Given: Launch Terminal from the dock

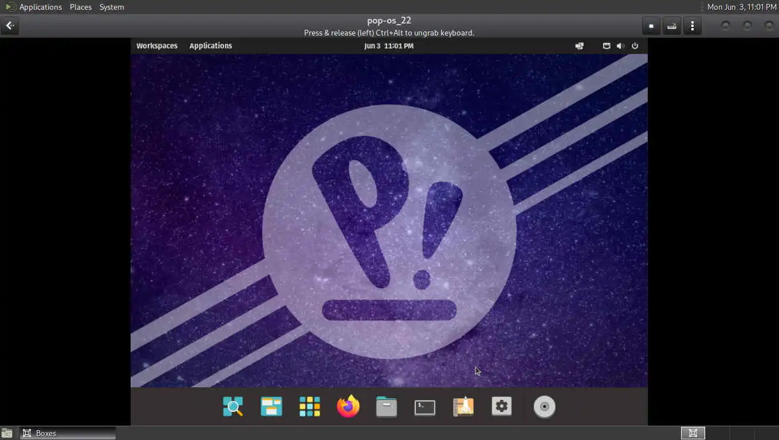Looking at the screenshot, I should pos(425,407).
